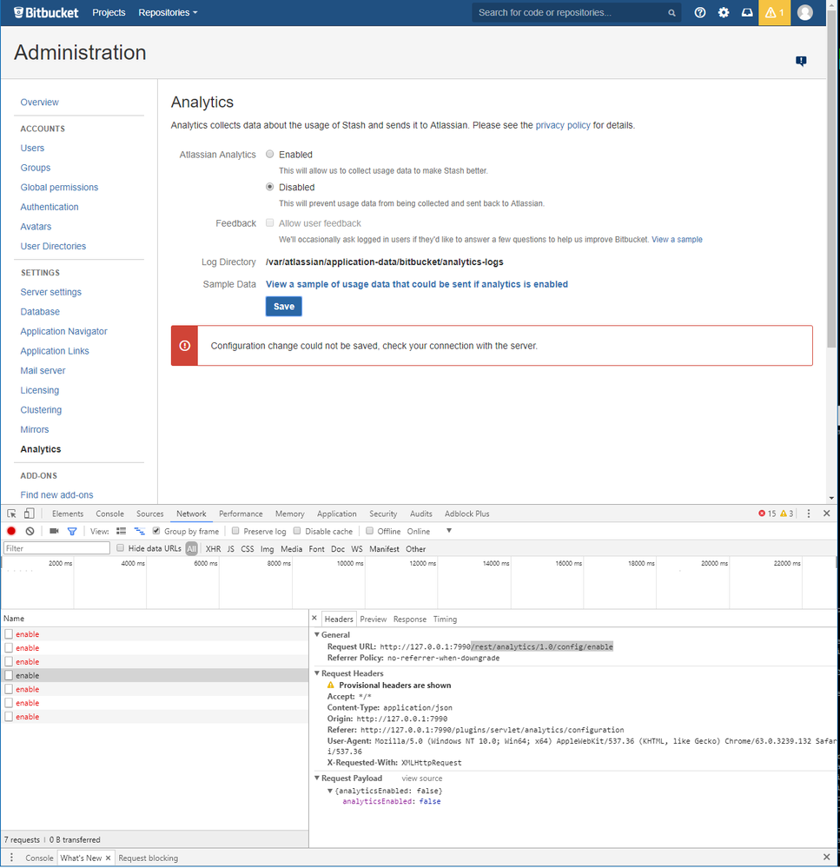Collapse the analyticsEnabled payload object
The height and width of the screenshot is (868, 840).
(x=330, y=791)
